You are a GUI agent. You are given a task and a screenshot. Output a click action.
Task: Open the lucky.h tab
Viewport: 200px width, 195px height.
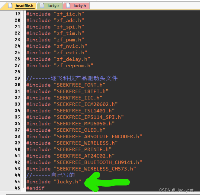pos(77,6)
